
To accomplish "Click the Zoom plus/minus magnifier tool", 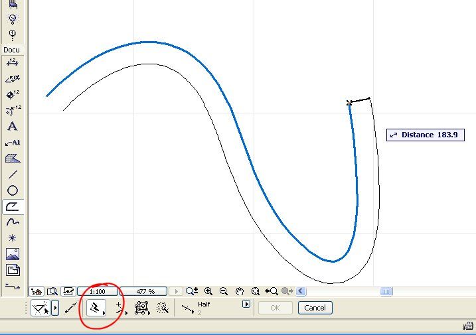I will click(192, 291).
